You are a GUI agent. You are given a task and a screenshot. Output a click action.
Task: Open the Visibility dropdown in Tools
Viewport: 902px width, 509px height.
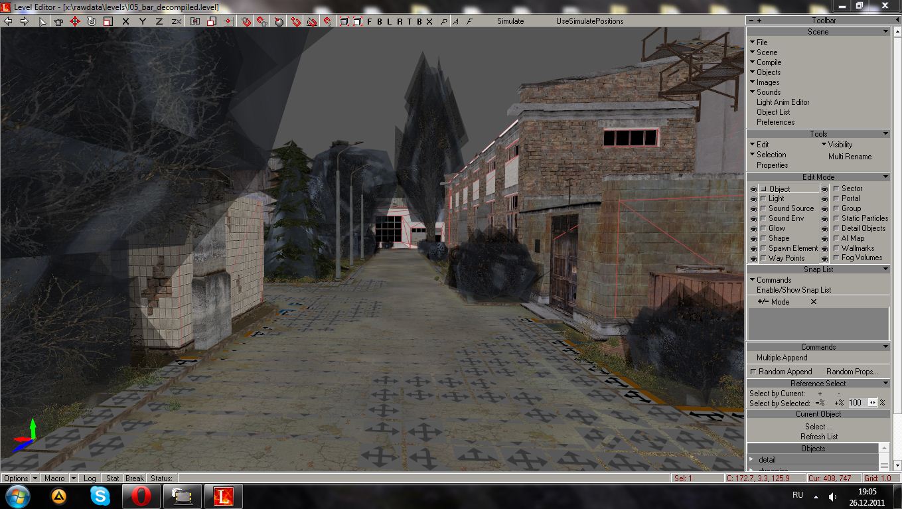point(836,145)
